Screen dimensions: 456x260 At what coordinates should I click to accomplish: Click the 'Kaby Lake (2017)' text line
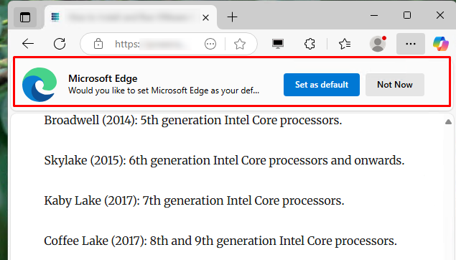click(194, 200)
